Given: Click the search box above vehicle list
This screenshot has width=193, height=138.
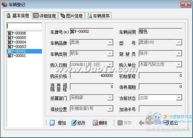Looking at the screenshot, I should coord(24,26).
